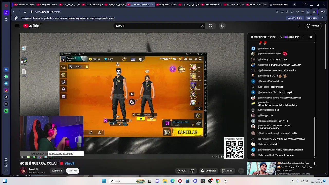Viewport: 329px width, 185px height.
Task: Switch to the PAUSE - B.T.K tab
Action: point(257,5)
